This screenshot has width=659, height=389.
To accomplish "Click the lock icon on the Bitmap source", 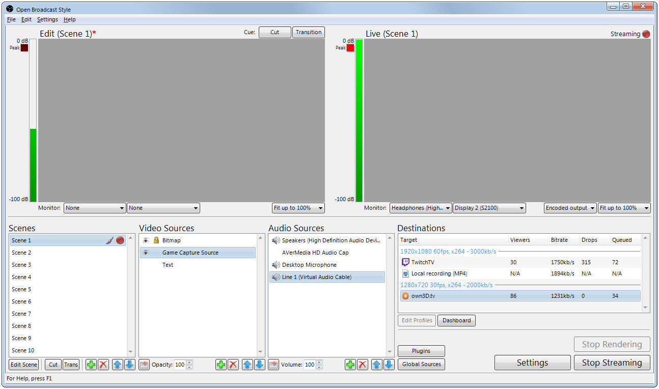I will pos(156,240).
